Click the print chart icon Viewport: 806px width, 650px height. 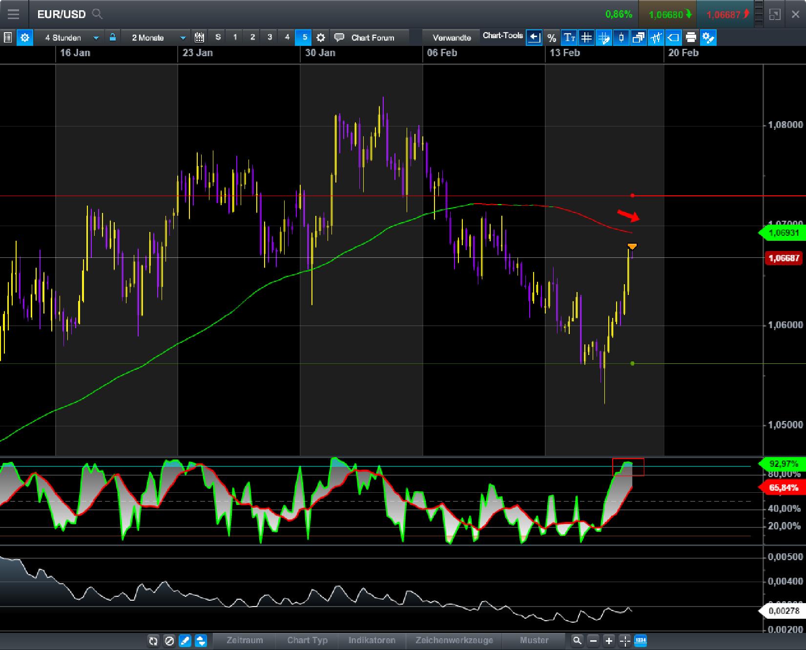point(690,37)
